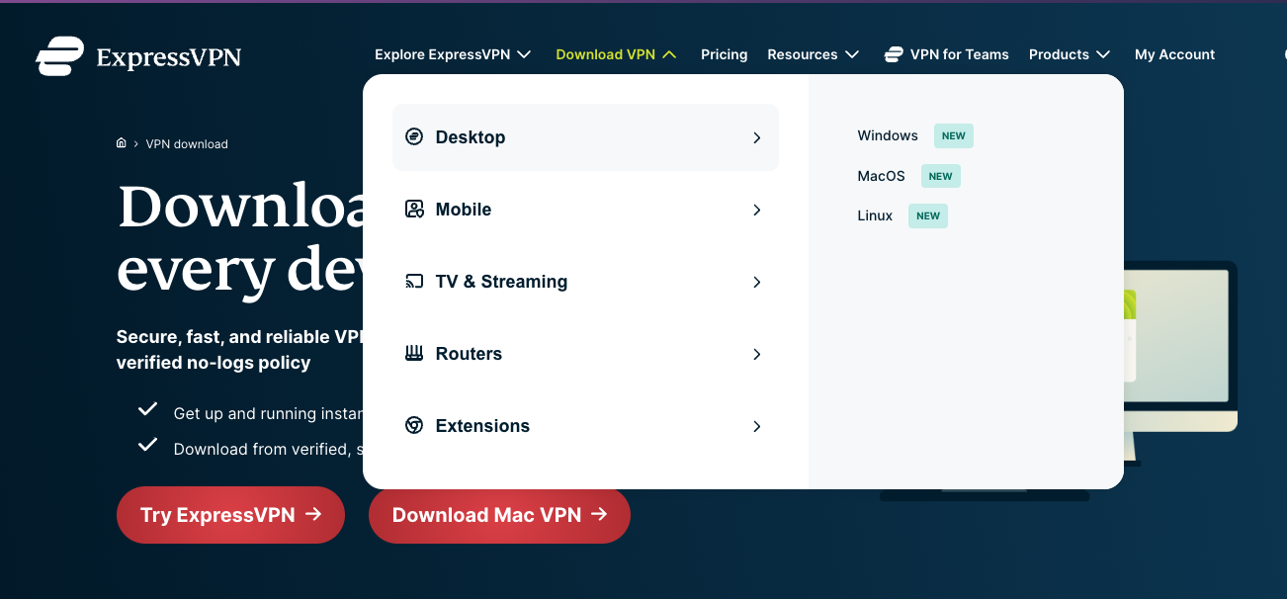Click the VPN download breadcrumb text
This screenshot has width=1287, height=599.
tap(187, 144)
